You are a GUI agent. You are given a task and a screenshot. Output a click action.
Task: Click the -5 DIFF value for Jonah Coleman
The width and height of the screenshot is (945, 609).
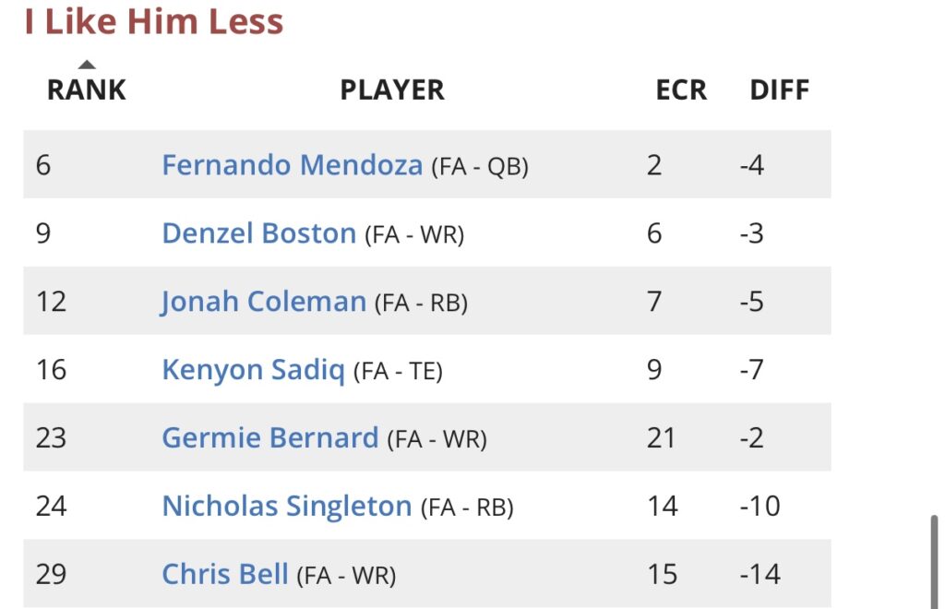tap(751, 302)
